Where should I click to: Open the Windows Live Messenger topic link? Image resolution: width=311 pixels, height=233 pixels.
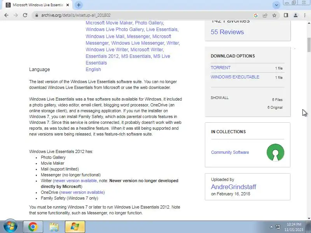[x=138, y=43]
